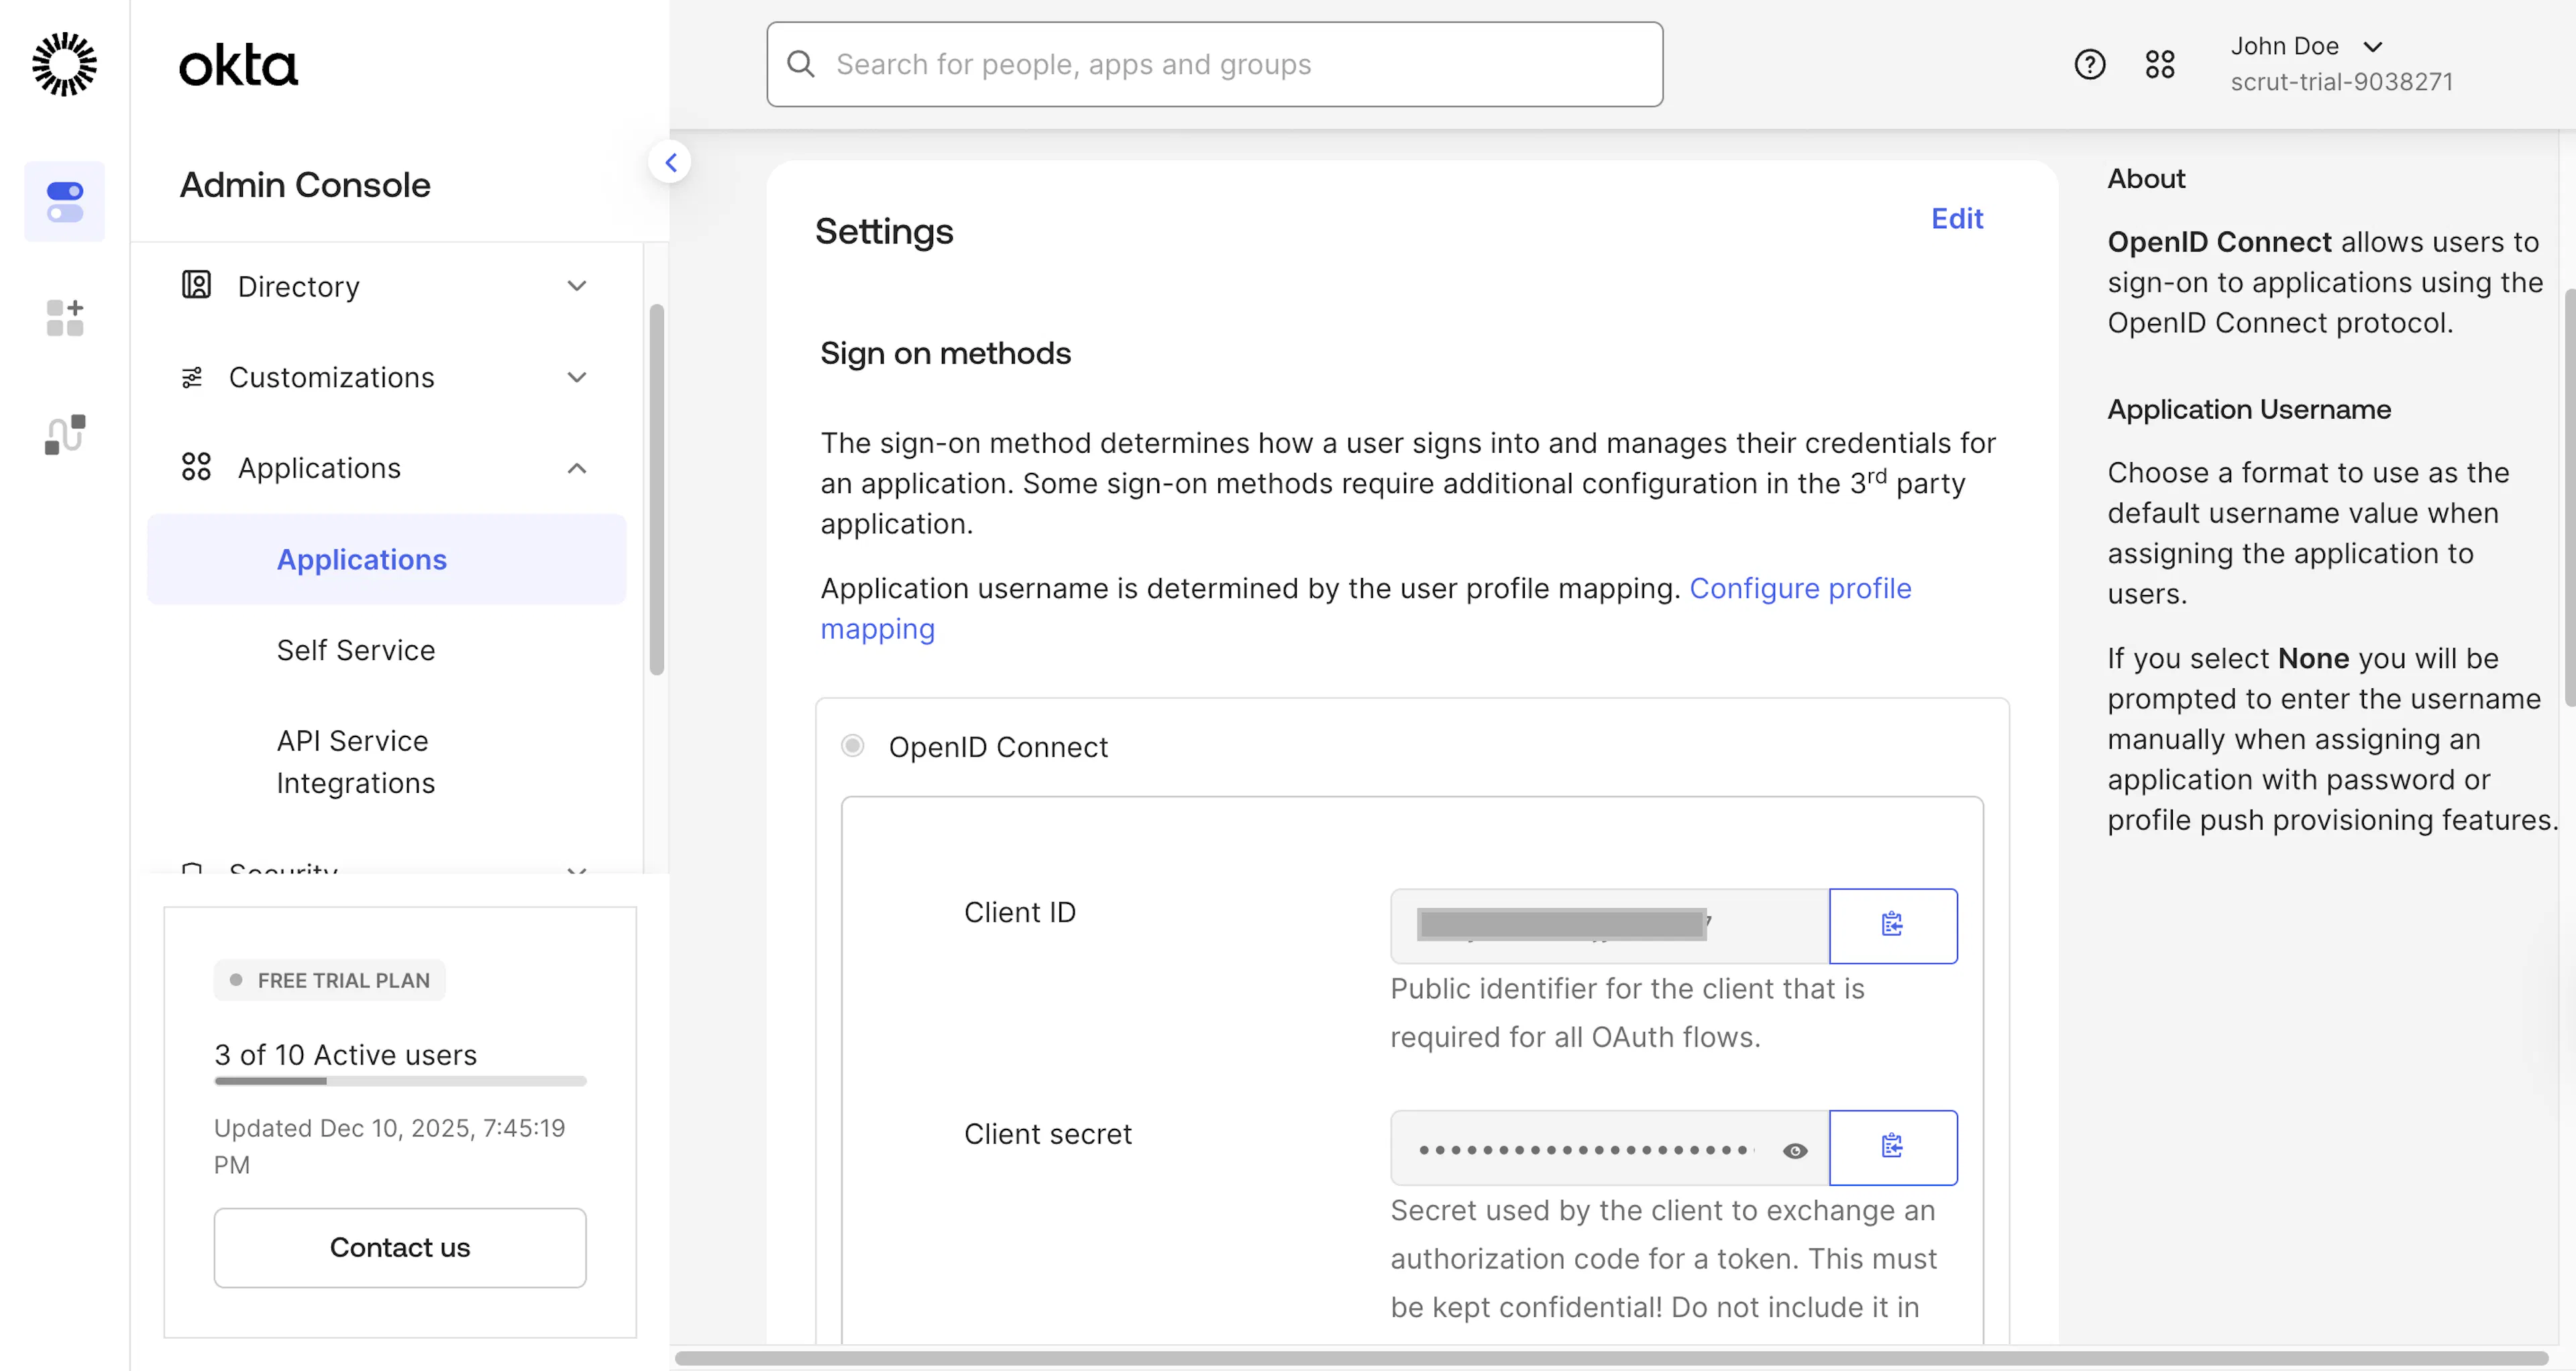Reveal the Client secret with eye icon
2576x1371 pixels.
(x=1795, y=1150)
